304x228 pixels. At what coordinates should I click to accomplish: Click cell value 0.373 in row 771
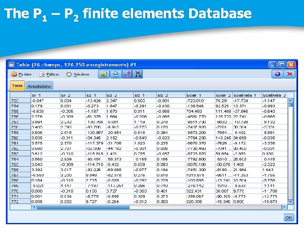[x=163, y=196]
